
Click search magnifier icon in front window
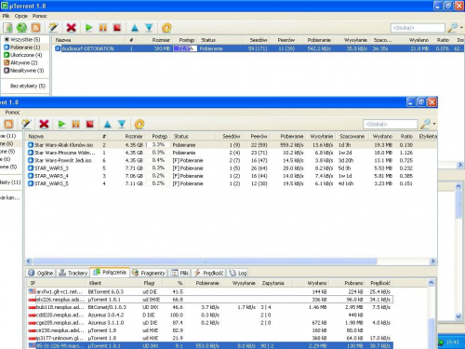point(425,124)
